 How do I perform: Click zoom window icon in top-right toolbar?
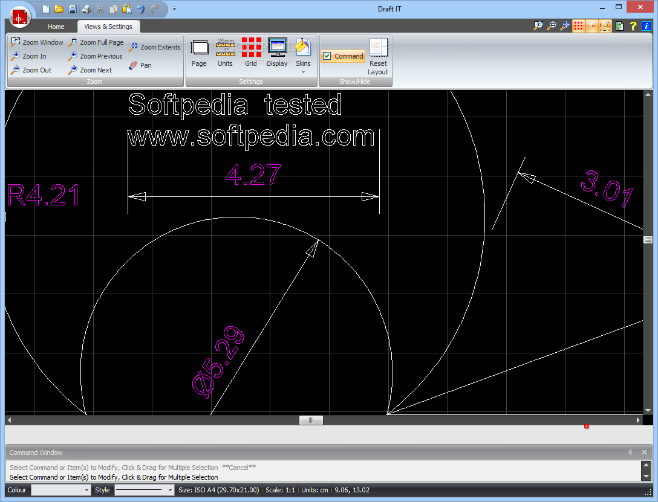pos(538,26)
